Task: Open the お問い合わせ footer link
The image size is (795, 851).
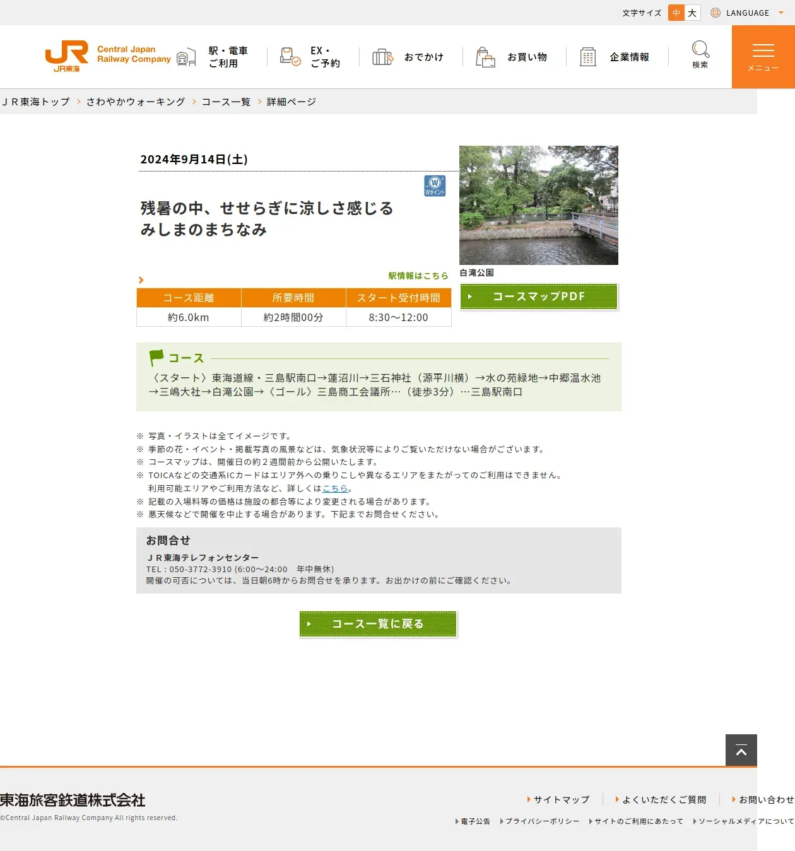Action: [766, 799]
